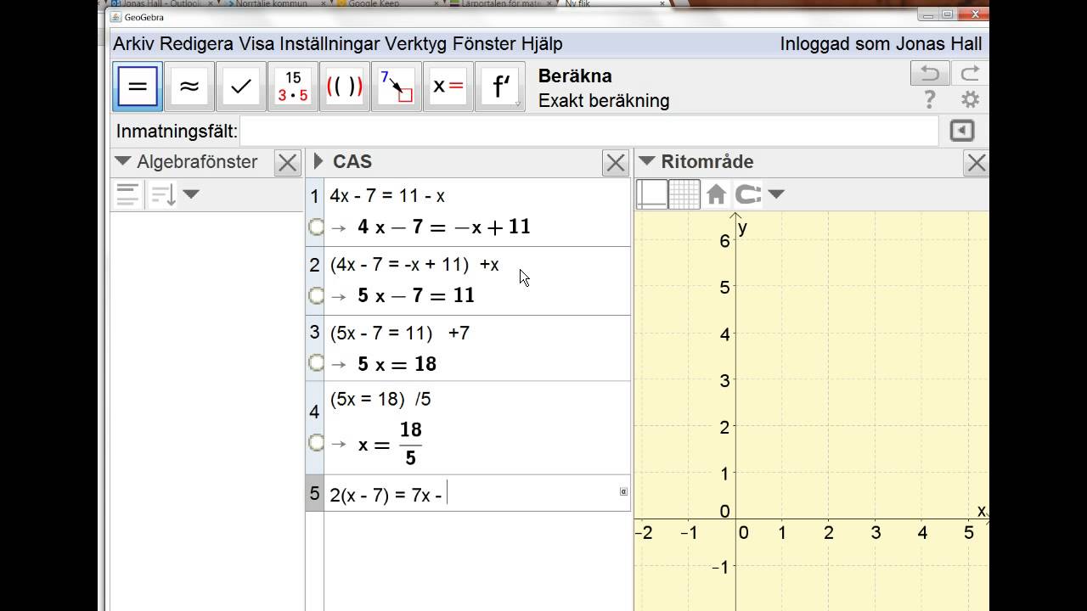Open the Verktyg menu
This screenshot has height=611, width=1087.
(x=416, y=44)
